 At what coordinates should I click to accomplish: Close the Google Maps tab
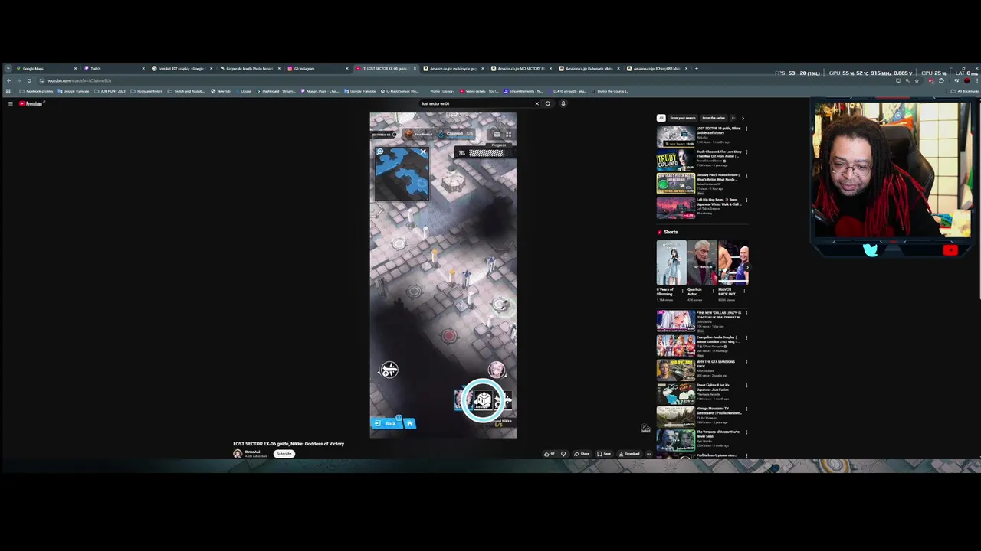coord(75,68)
